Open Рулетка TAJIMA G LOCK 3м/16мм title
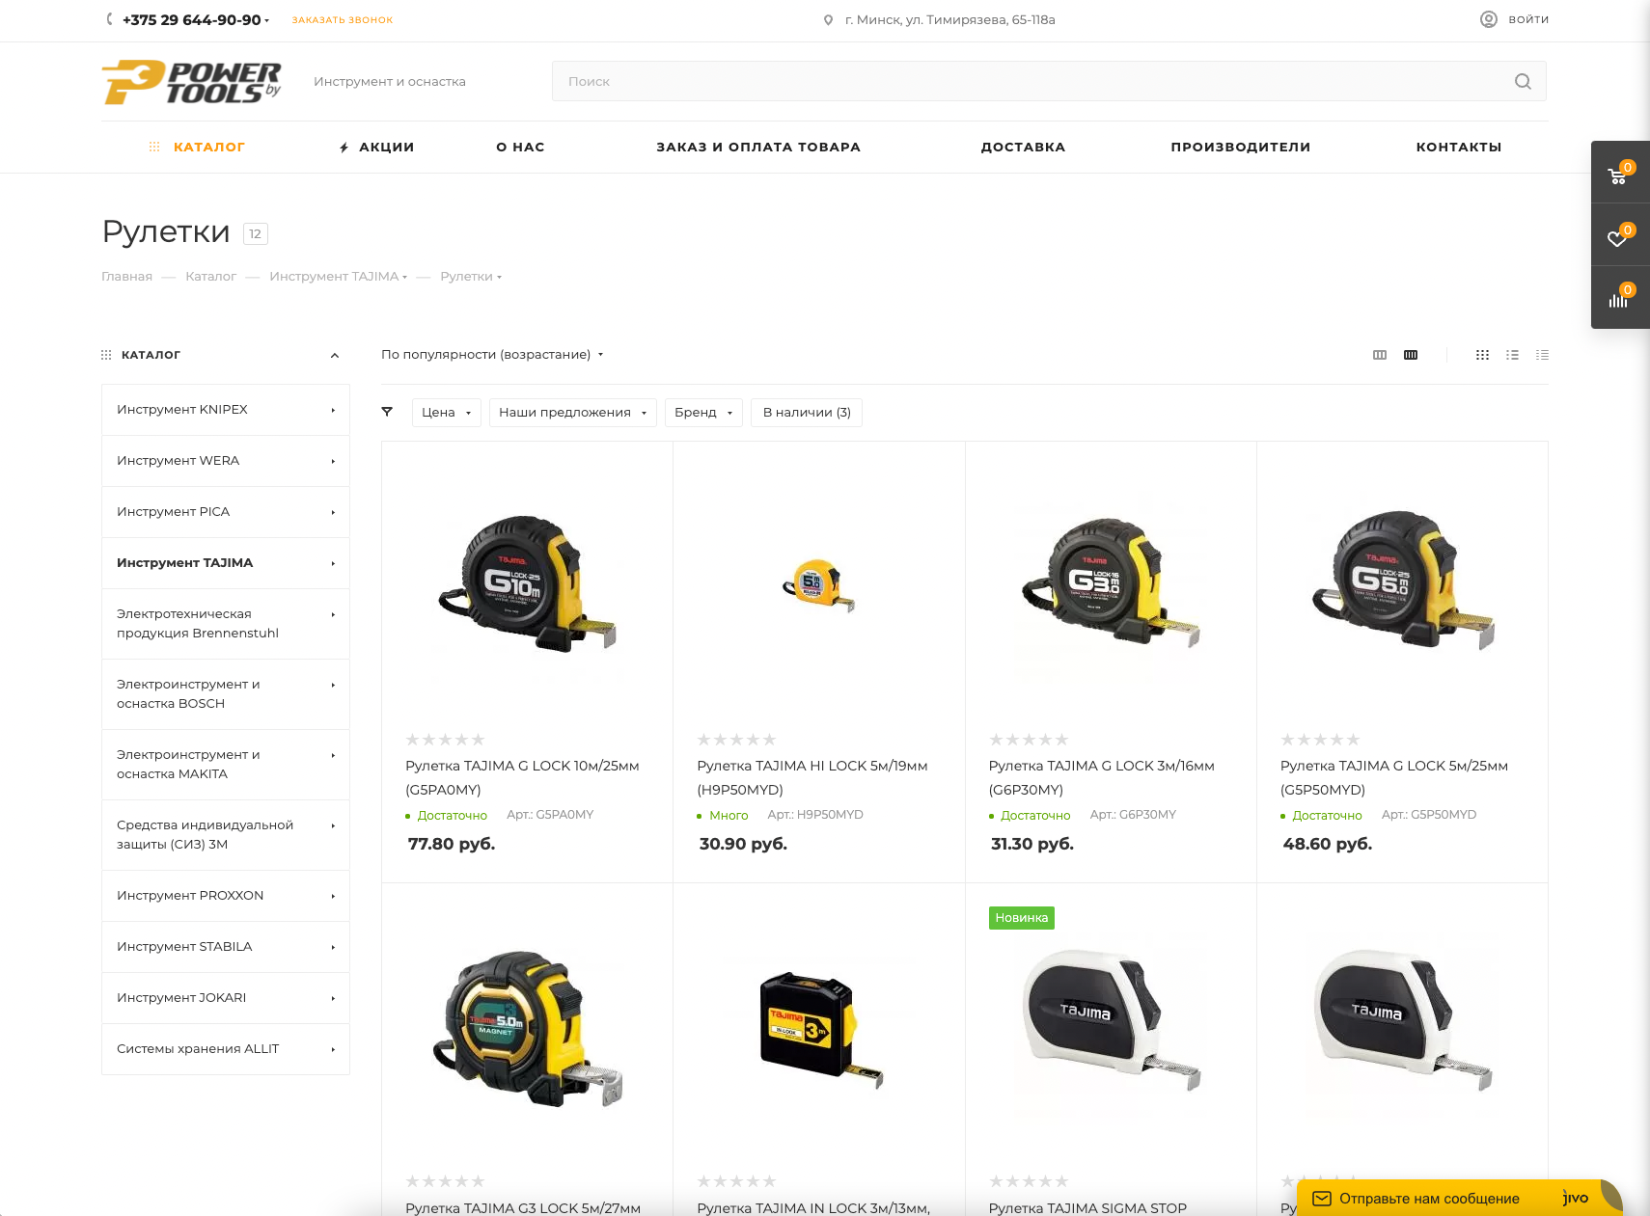Screen dimensions: 1650x1216 point(1101,777)
